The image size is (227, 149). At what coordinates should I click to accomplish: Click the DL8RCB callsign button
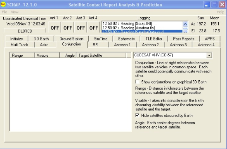click(25, 31)
